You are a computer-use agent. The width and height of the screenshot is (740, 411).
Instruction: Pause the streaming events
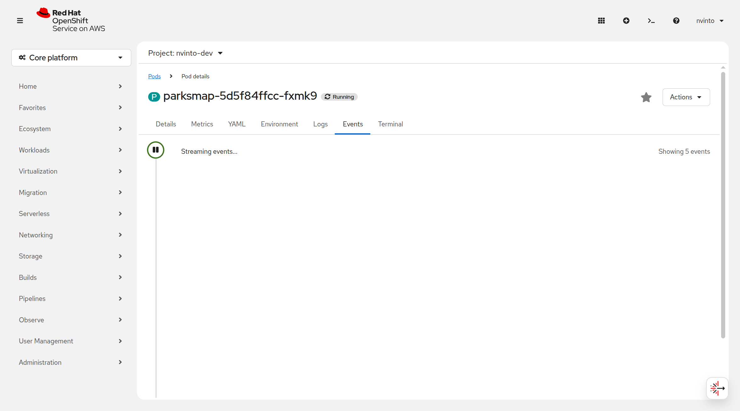click(156, 150)
